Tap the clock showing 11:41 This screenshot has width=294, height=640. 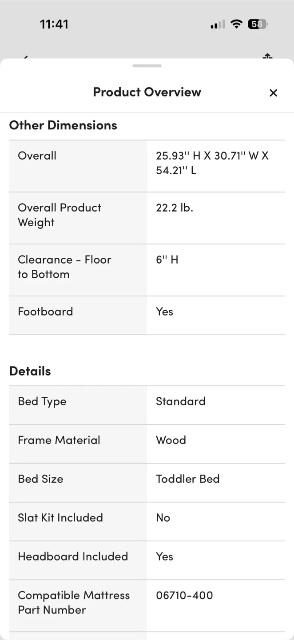(54, 24)
